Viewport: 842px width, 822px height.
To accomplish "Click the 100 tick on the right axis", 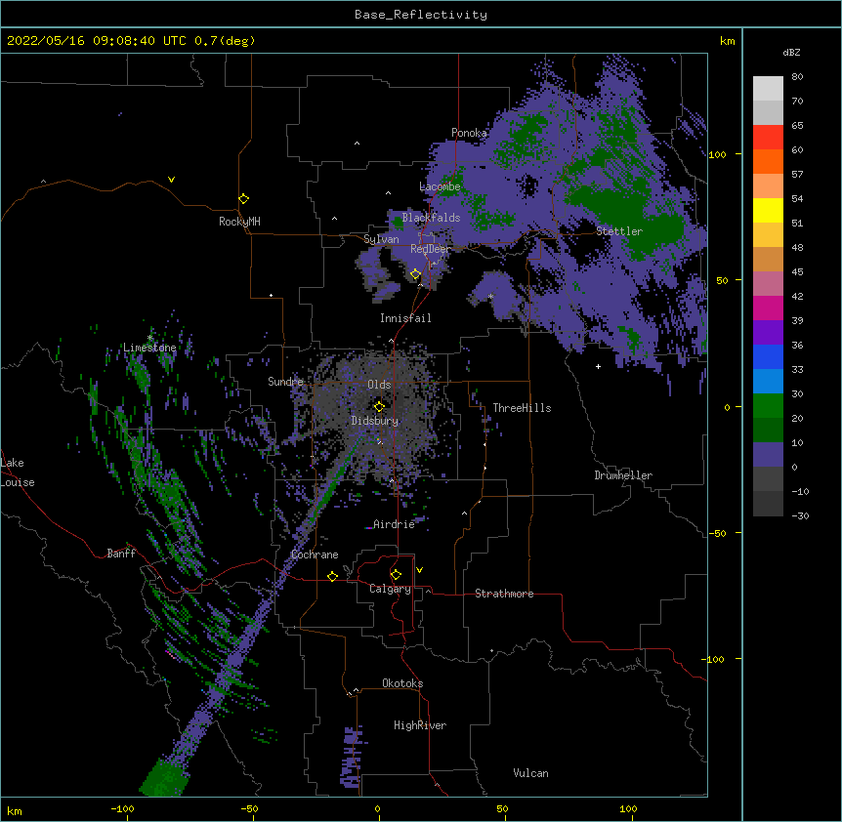I will (717, 155).
